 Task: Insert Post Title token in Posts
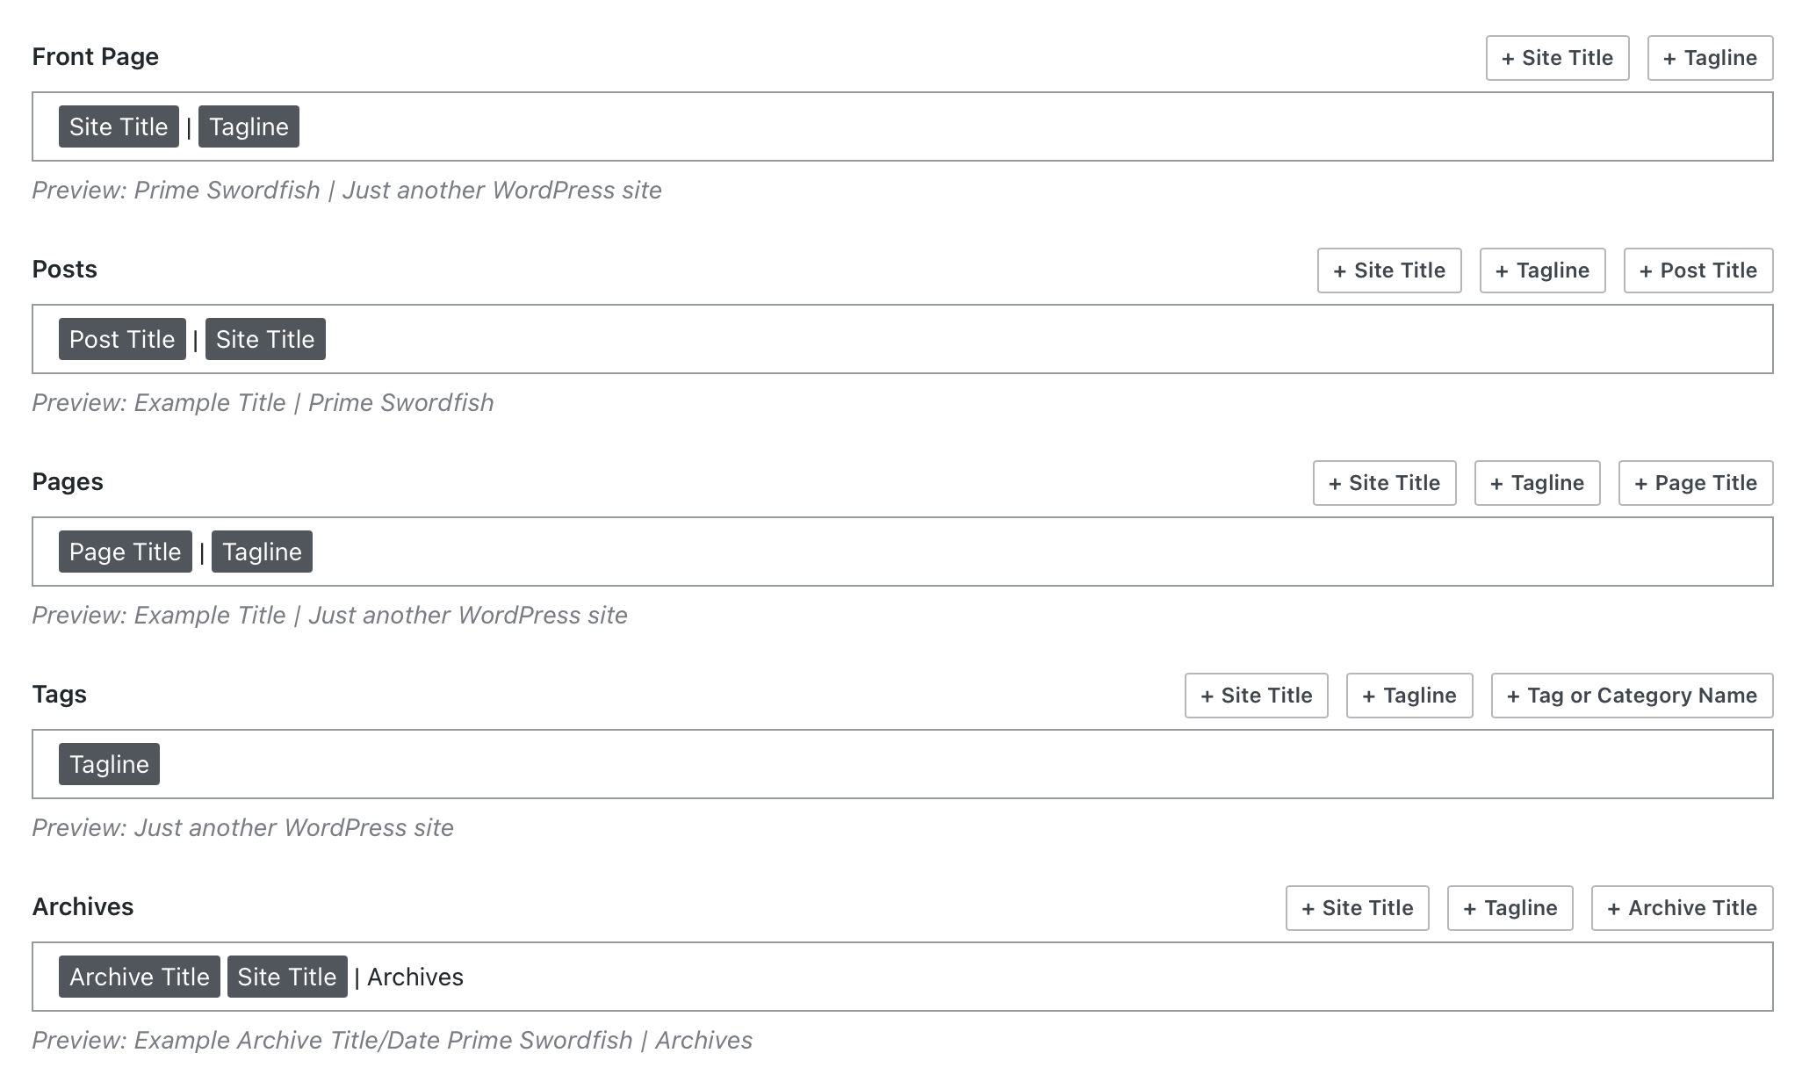click(1697, 270)
